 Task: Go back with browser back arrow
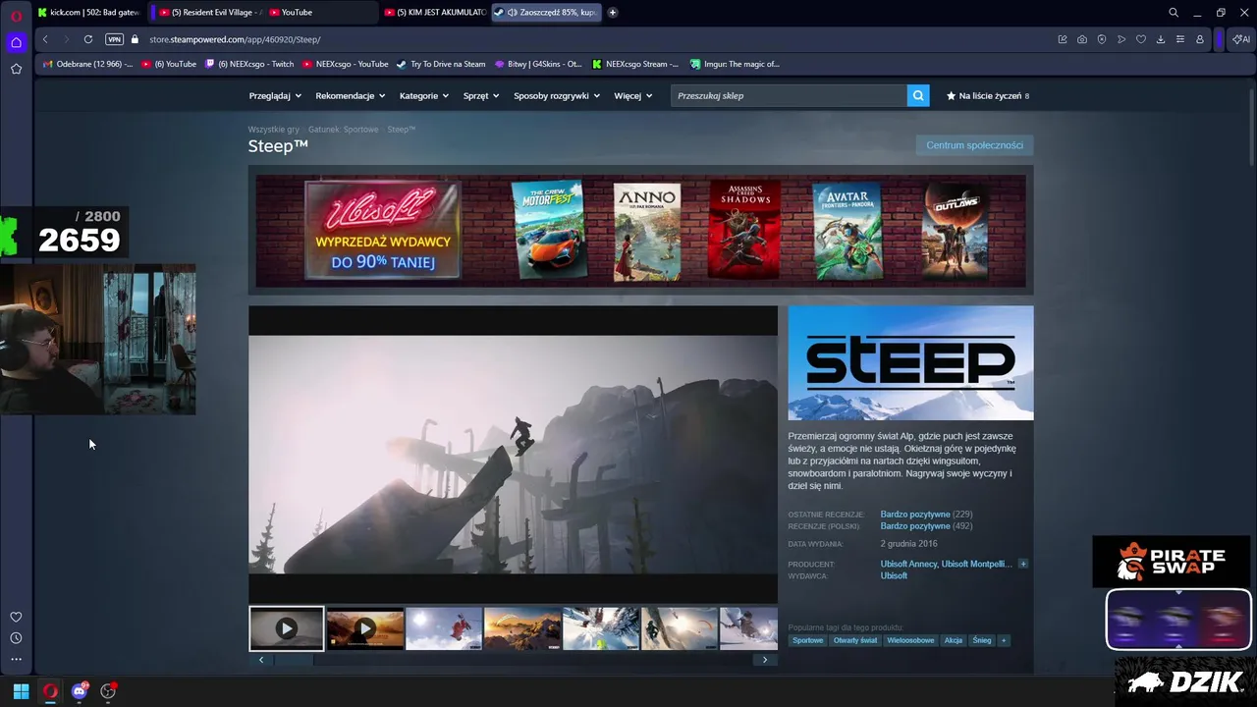tap(45, 39)
